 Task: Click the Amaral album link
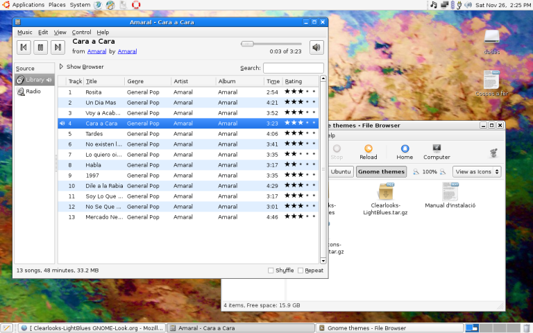pos(96,51)
